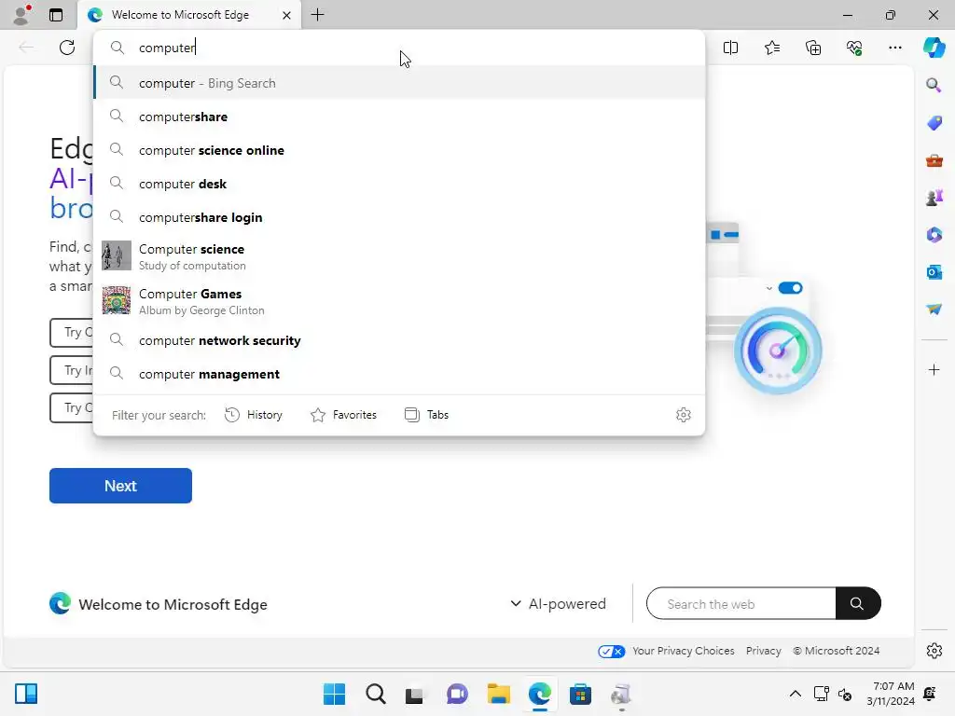Open File Explorer on taskbar
This screenshot has height=716, width=955.
(x=498, y=694)
